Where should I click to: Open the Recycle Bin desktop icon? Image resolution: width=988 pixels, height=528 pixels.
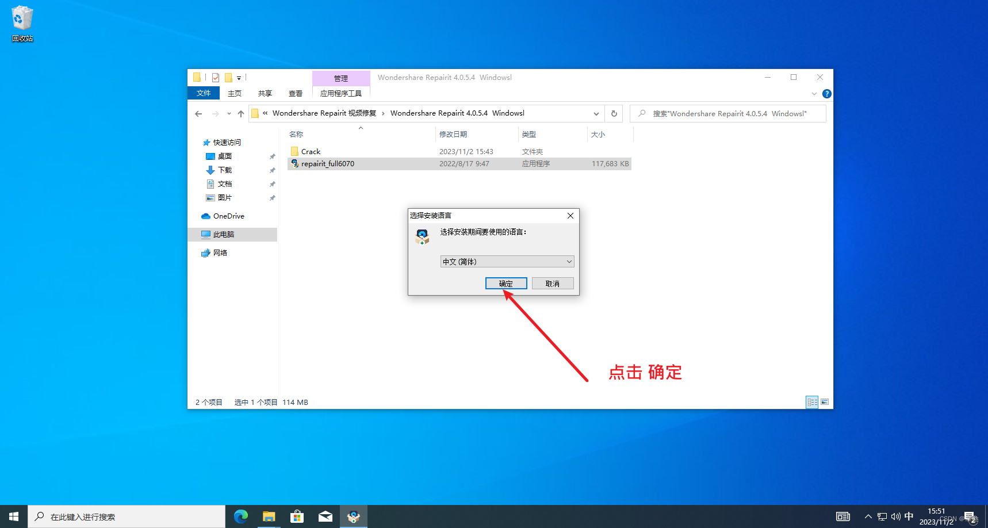(22, 24)
